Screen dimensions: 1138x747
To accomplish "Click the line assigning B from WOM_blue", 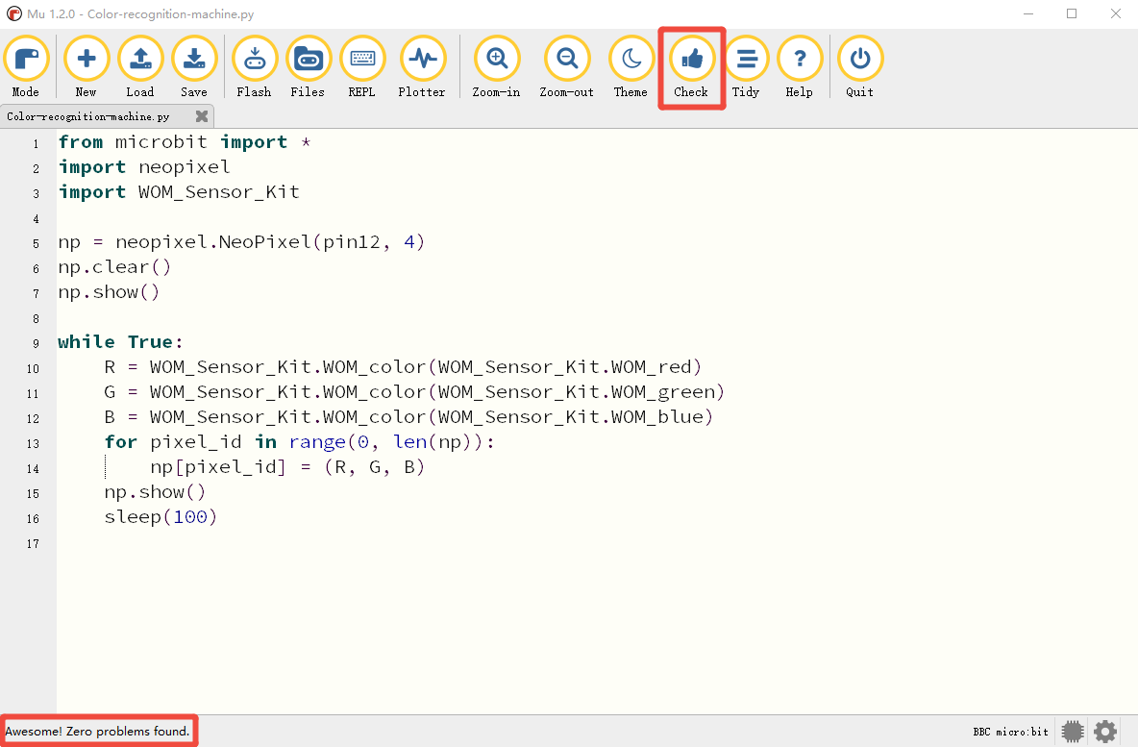I will click(x=408, y=416).
